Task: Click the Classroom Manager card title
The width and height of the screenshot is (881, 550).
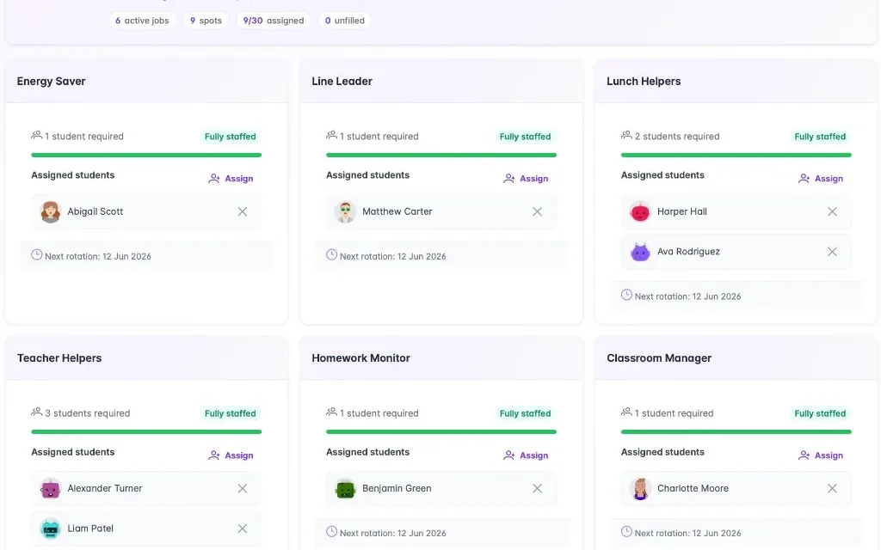Action: coord(659,358)
